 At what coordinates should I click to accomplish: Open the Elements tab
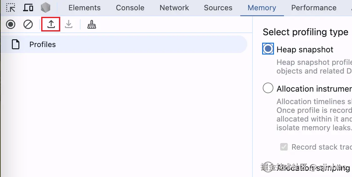[84, 8]
